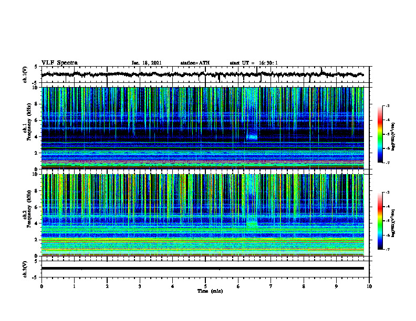Click the "-7" tick on ch.2 color bar
This screenshot has width=416, height=321.
(387, 249)
